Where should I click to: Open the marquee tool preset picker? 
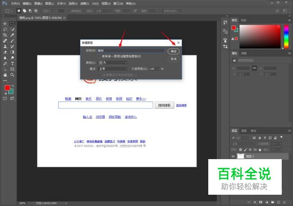[9, 11]
